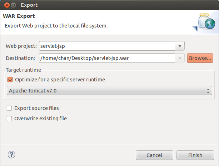Cancel the WAR export
Image resolution: width=219 pixels, height=166 pixels.
pos(154,155)
